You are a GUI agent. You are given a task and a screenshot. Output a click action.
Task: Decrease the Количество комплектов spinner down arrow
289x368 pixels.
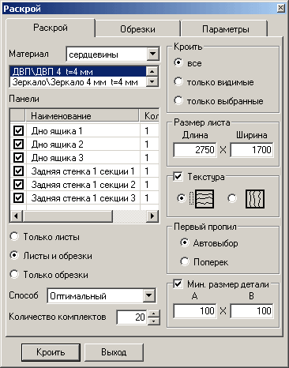[154, 321]
